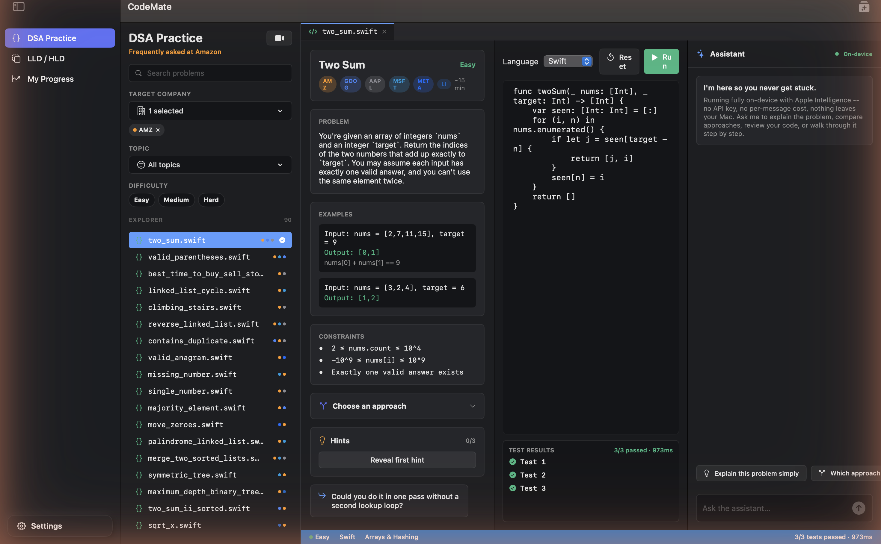Open best_time_to_buy_sell_sto… file
Image resolution: width=881 pixels, height=544 pixels.
click(210, 274)
